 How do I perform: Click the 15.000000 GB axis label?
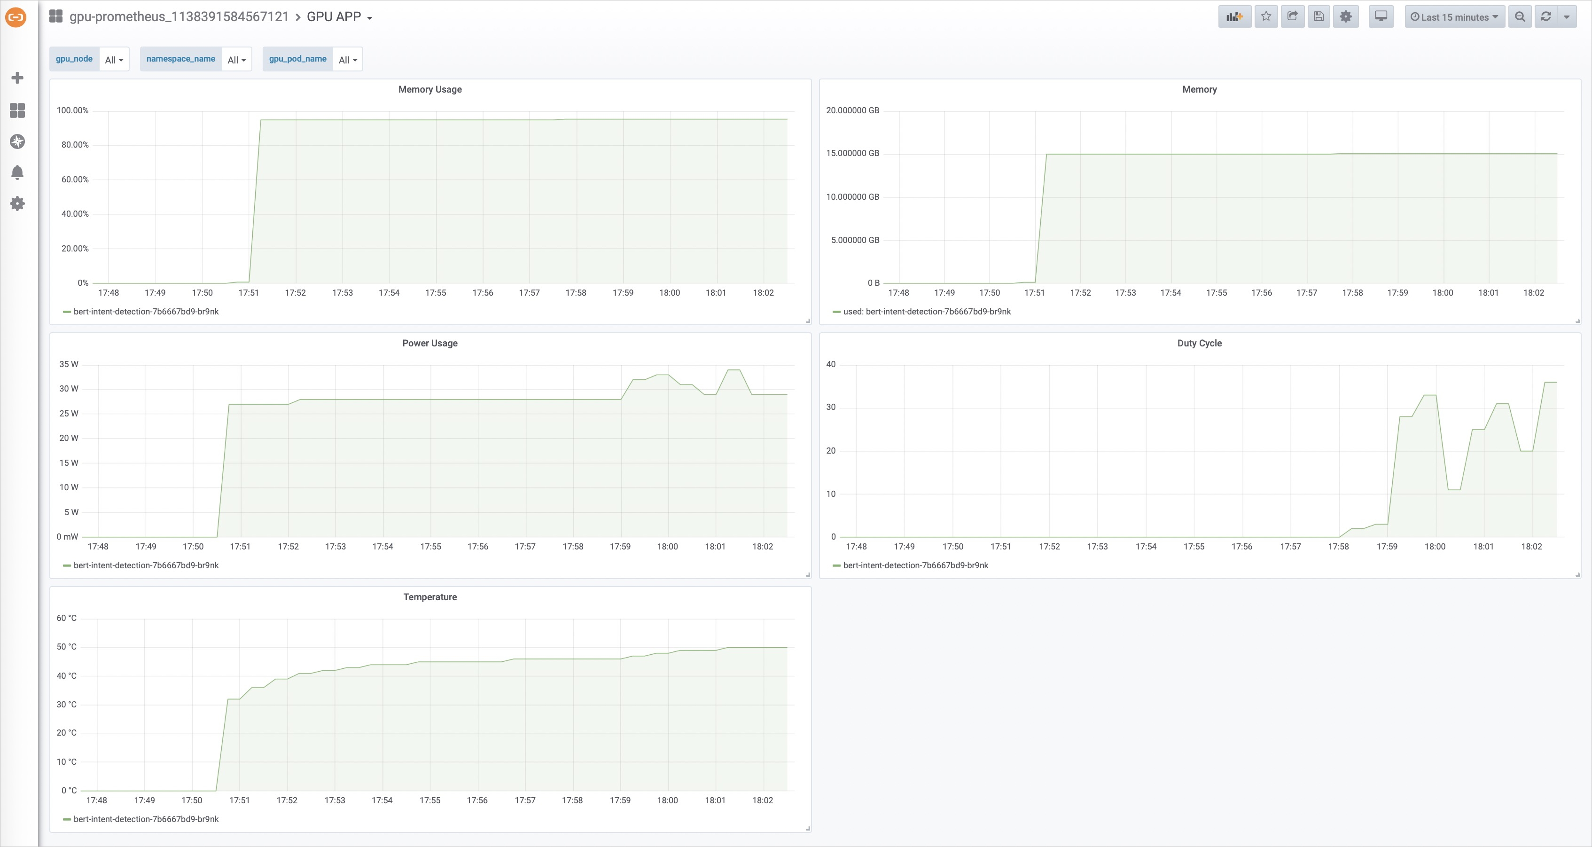[x=852, y=153]
